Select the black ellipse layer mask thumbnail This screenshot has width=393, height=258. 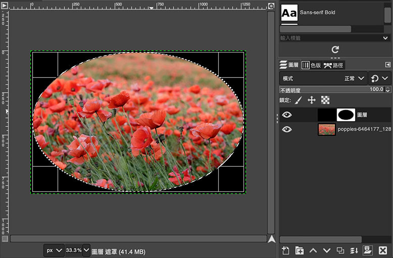point(346,115)
